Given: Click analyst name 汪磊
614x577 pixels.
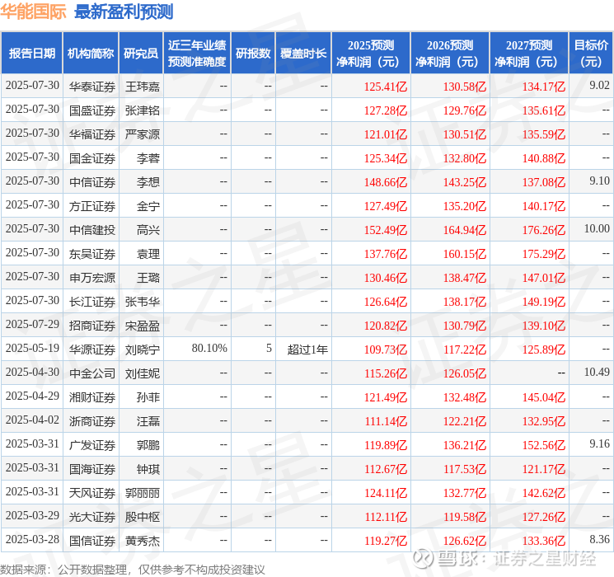Looking at the screenshot, I should coord(148,421).
